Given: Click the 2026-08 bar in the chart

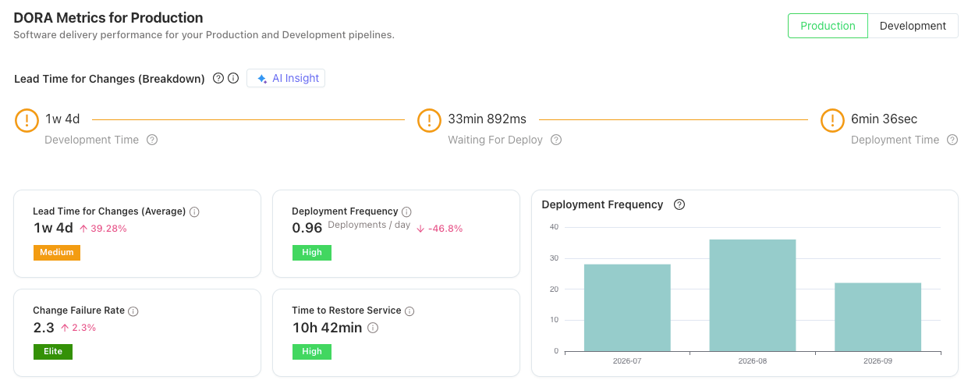Looking at the screenshot, I should (x=753, y=296).
